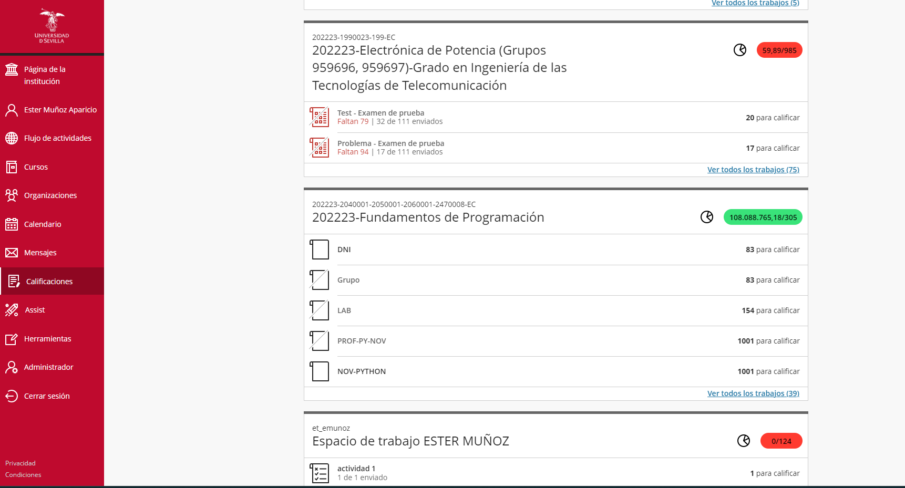
Task: Open the grade status icon for Electrónica de Potencia
Action: coord(740,50)
